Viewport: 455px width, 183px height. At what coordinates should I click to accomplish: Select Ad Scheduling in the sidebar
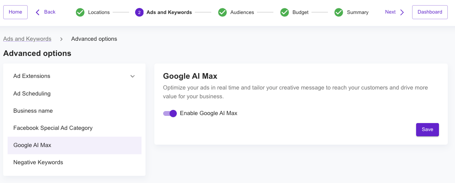pyautogui.click(x=74, y=93)
